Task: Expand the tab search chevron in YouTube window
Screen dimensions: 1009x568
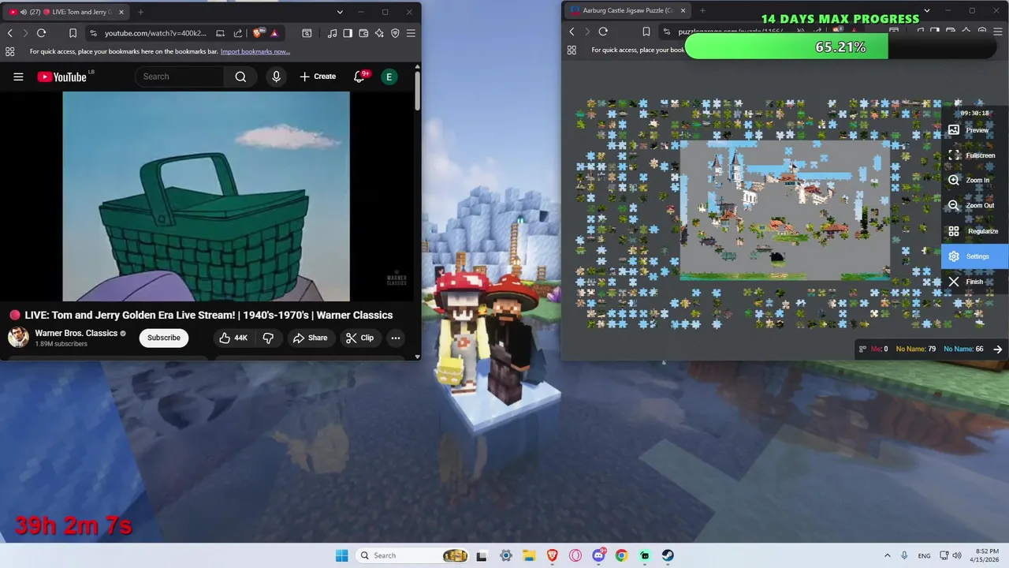Action: pyautogui.click(x=340, y=12)
